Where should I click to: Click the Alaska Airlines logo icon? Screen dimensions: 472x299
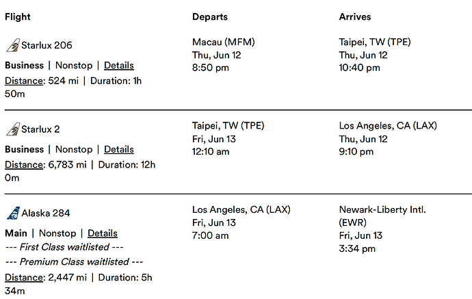(12, 213)
